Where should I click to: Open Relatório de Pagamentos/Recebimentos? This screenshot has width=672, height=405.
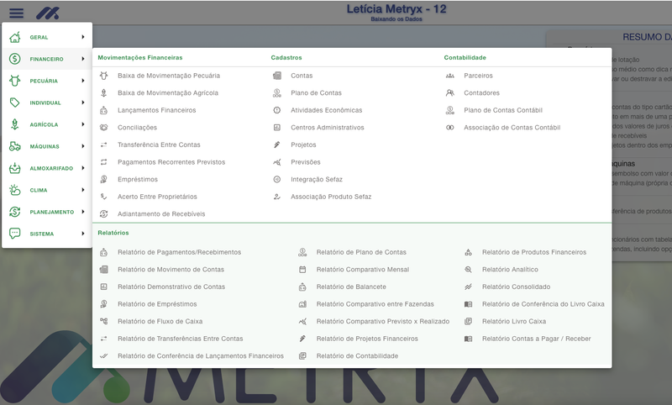coord(180,252)
